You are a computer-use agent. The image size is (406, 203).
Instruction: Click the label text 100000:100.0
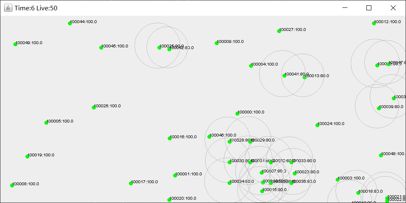click(x=251, y=112)
